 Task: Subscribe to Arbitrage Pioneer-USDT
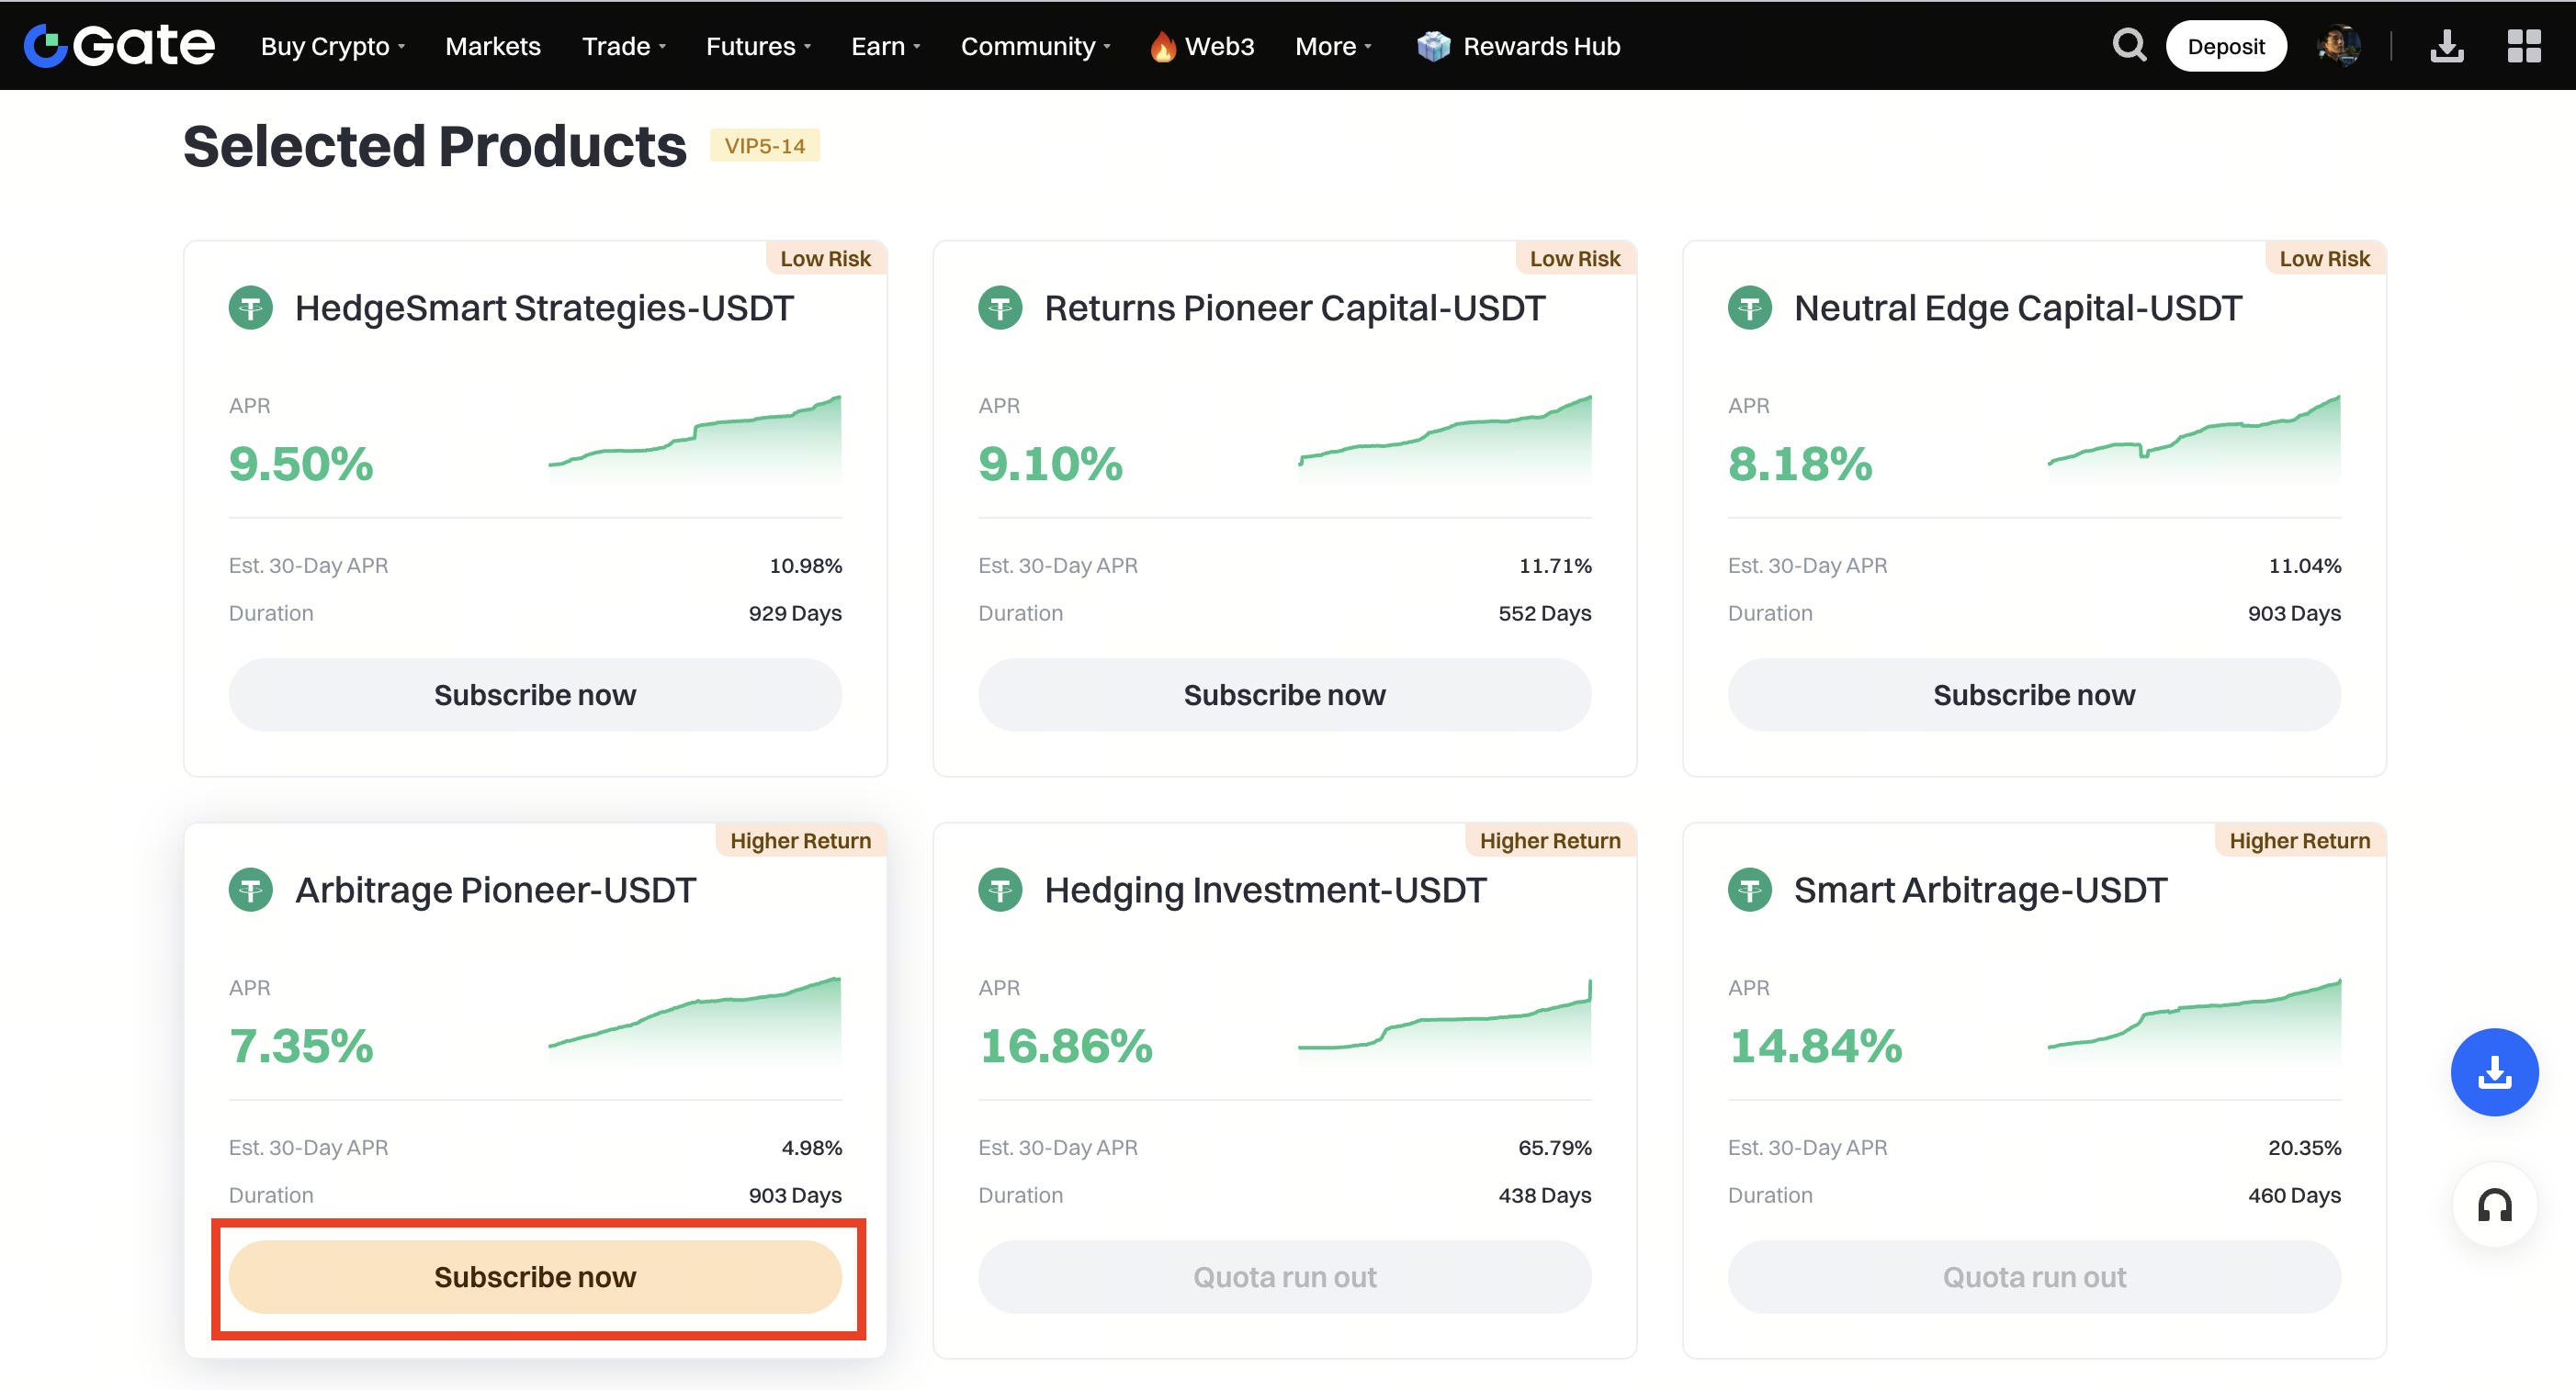point(535,1277)
